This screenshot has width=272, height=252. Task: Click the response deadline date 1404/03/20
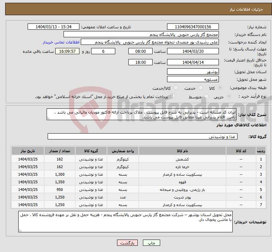click(193, 51)
